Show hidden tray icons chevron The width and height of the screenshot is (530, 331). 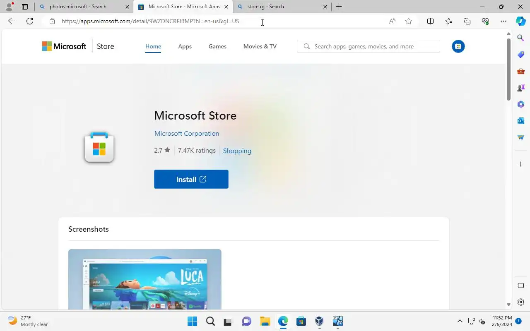coord(460,321)
